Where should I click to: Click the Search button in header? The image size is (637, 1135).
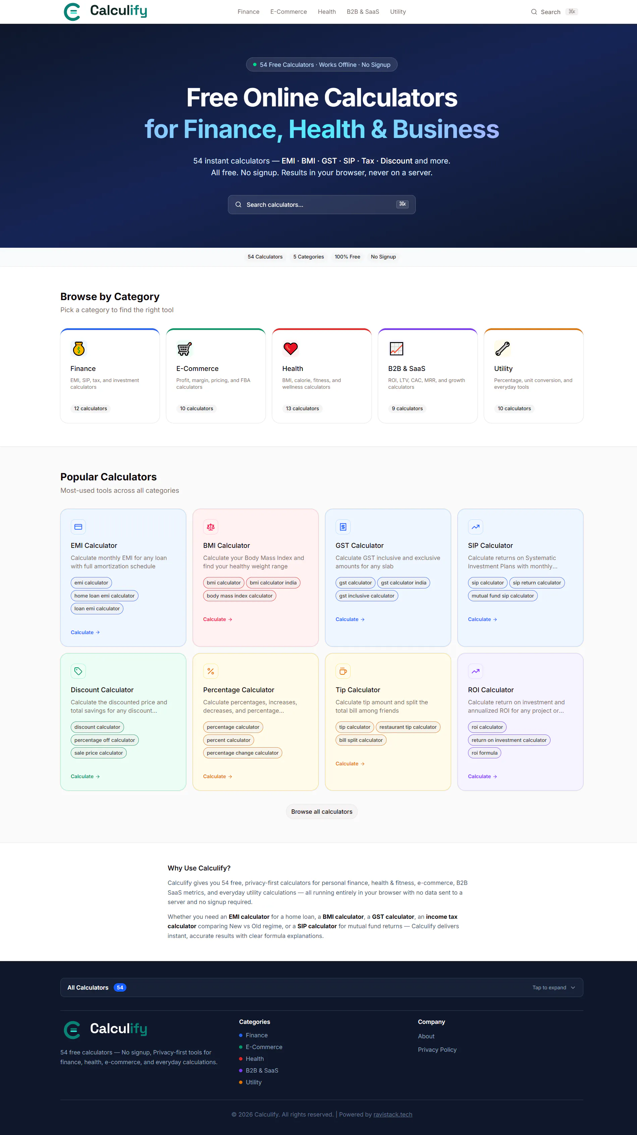(x=554, y=12)
